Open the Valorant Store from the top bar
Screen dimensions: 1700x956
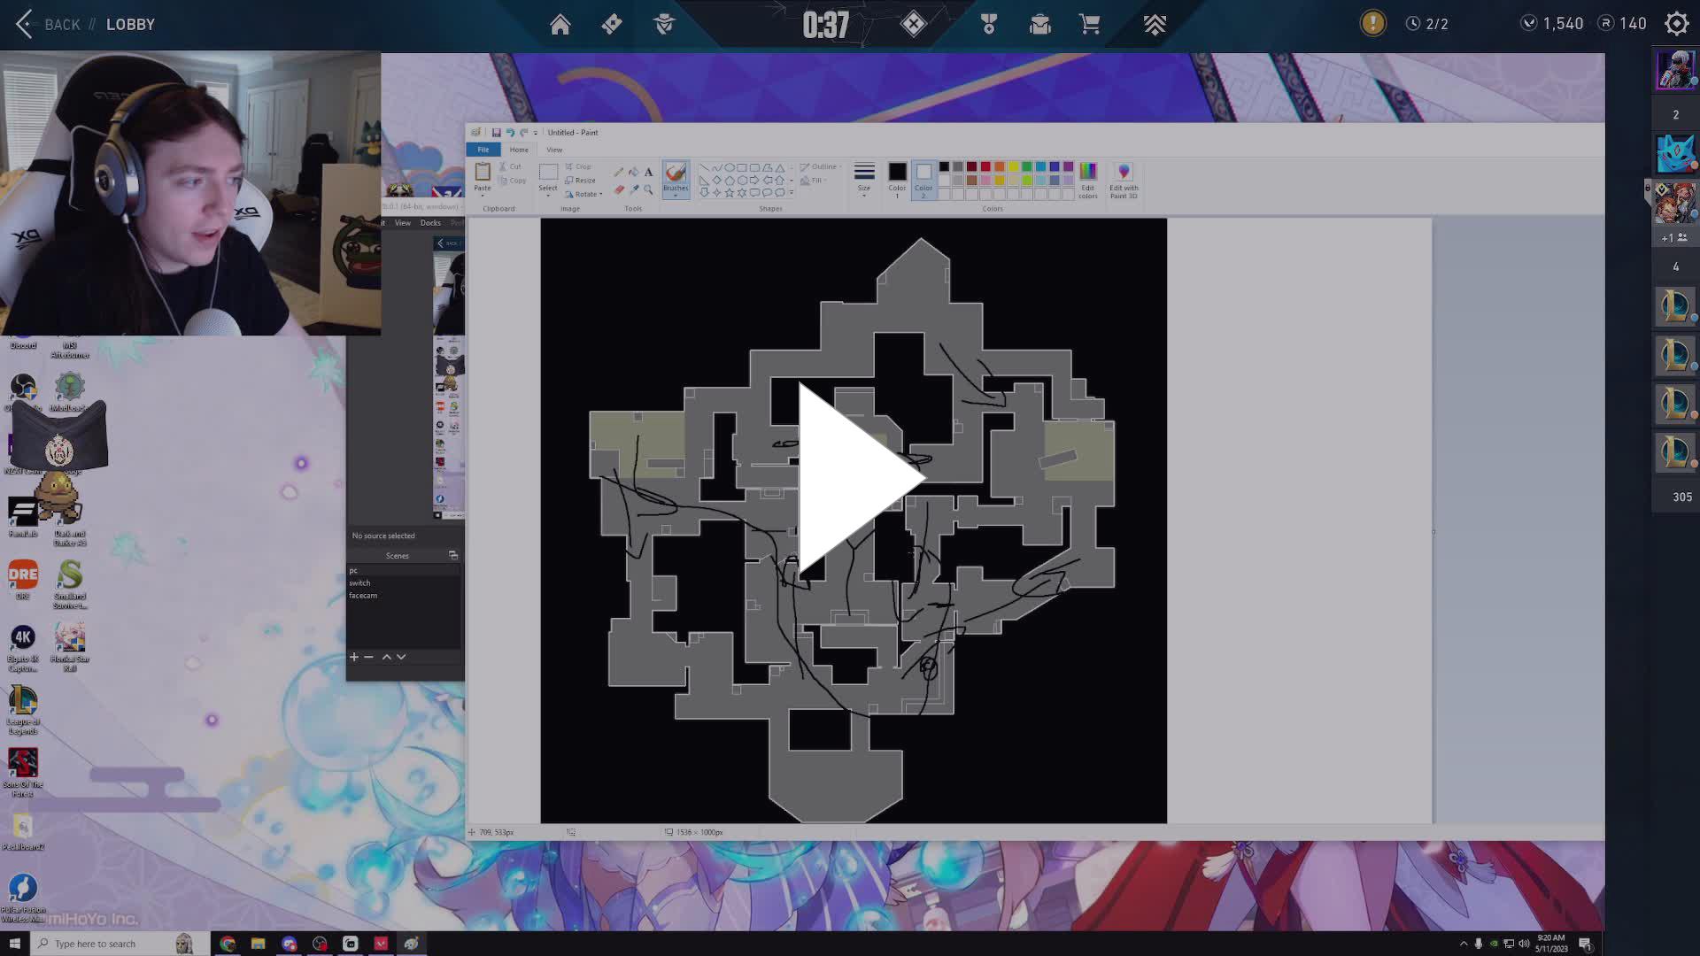[1089, 24]
